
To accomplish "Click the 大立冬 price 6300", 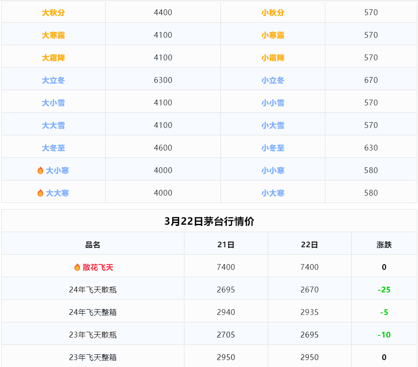I will pyautogui.click(x=163, y=80).
